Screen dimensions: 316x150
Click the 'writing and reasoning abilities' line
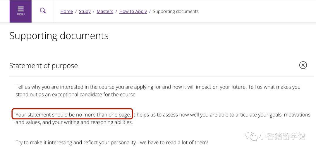point(74,122)
